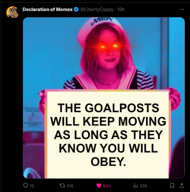Screen dimensions: 190x192
Task: Click the sign text in the meme
Action: [108, 134]
